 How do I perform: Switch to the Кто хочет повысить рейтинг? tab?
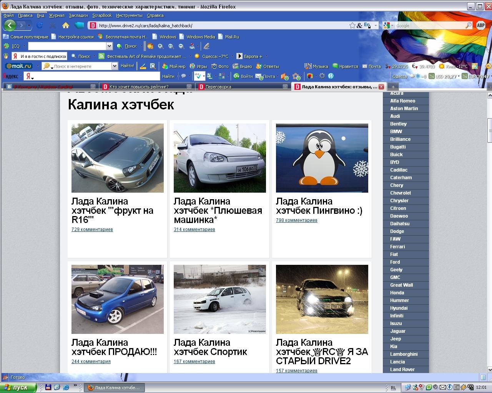146,87
